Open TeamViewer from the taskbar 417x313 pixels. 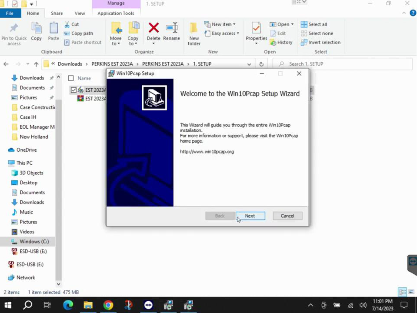click(x=148, y=305)
